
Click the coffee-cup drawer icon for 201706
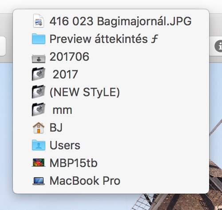(x=39, y=58)
